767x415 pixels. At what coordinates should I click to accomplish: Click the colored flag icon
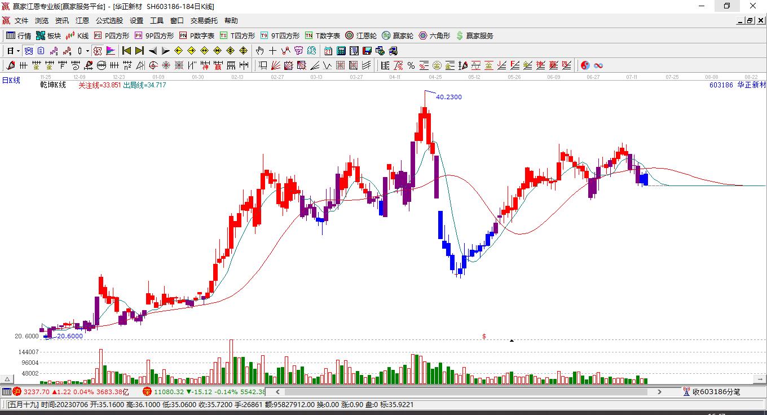click(x=111, y=51)
